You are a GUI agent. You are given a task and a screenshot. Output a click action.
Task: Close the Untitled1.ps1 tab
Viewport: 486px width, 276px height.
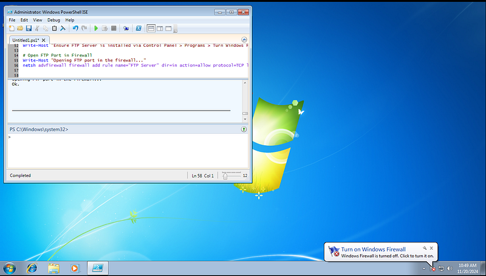(44, 40)
